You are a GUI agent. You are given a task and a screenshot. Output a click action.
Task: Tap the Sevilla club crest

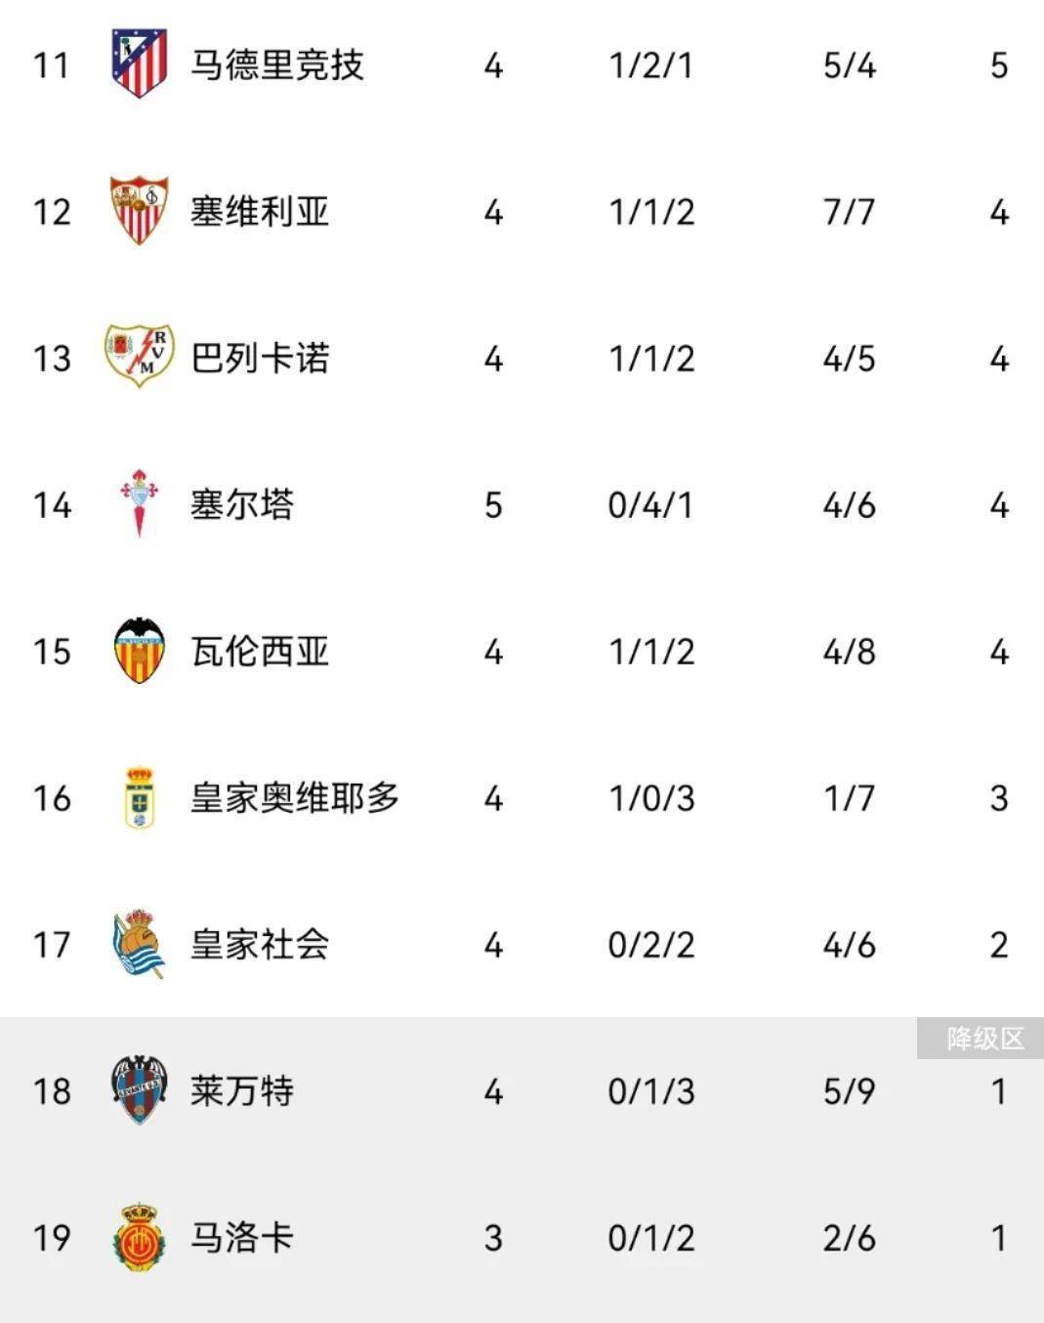click(139, 210)
